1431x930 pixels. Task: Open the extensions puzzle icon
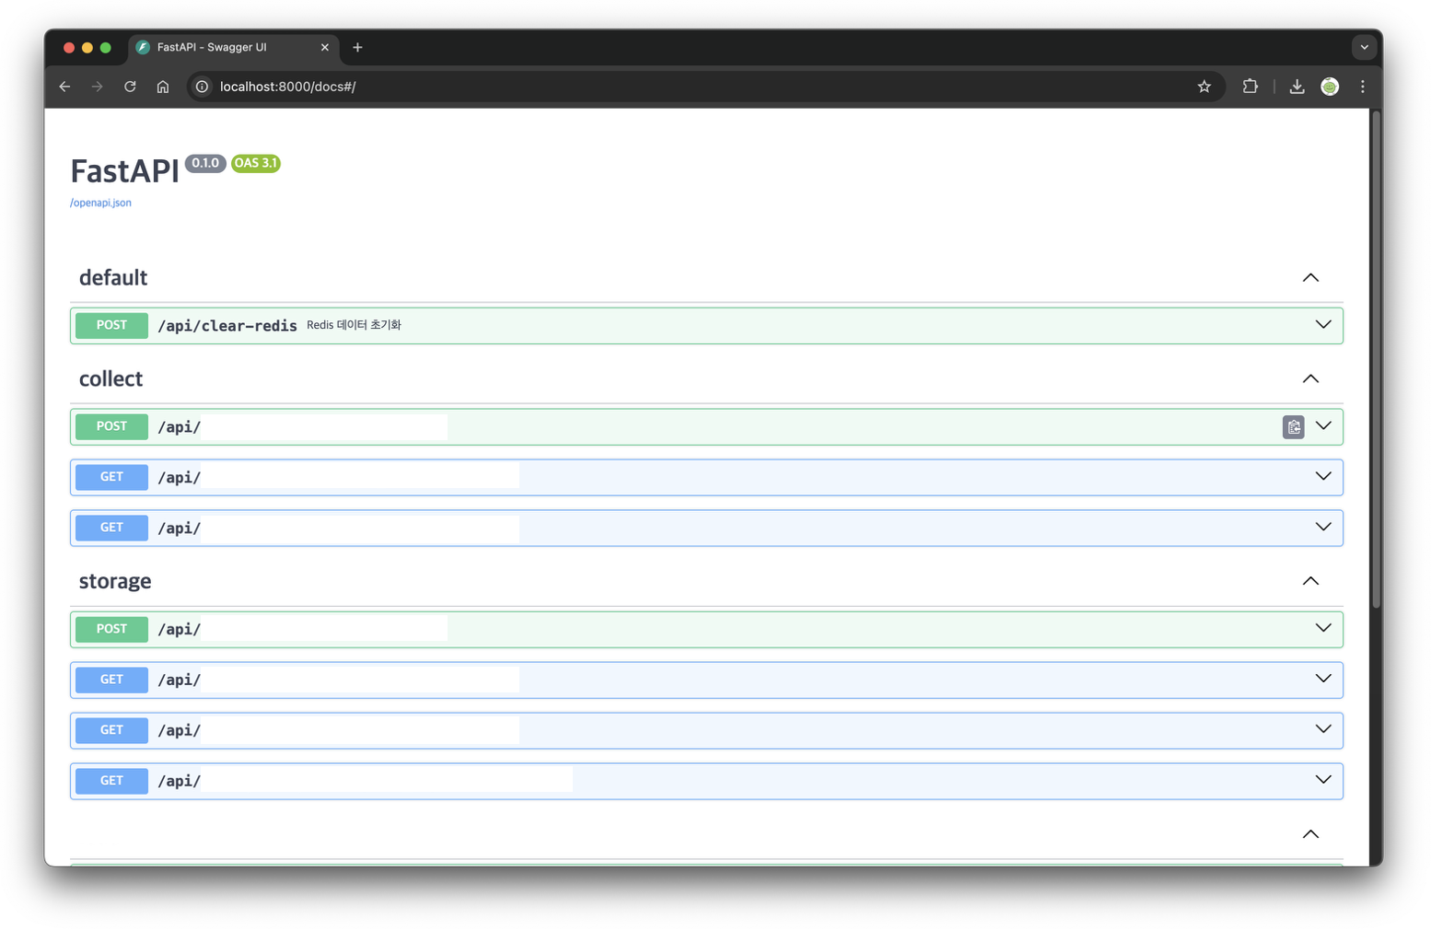pos(1250,87)
